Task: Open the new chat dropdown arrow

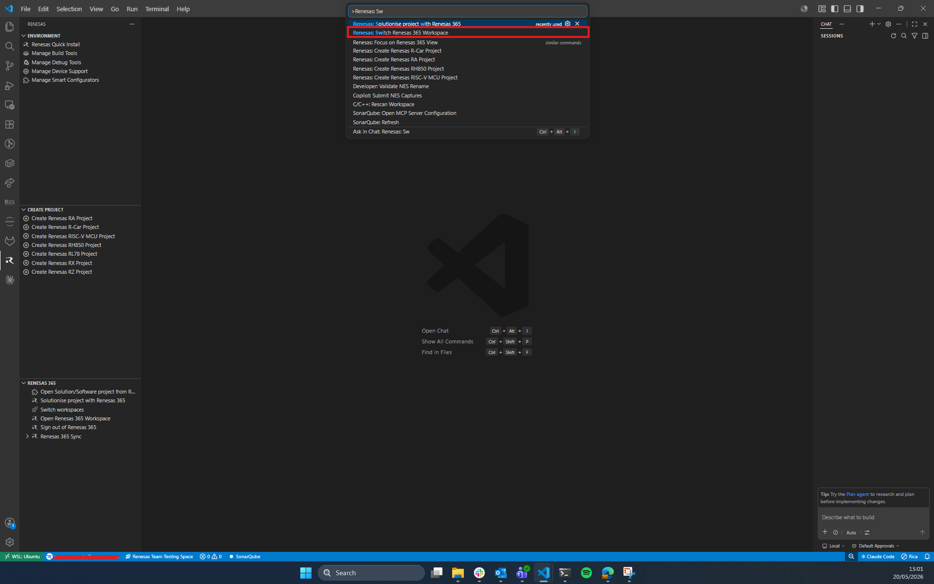Action: (x=879, y=24)
